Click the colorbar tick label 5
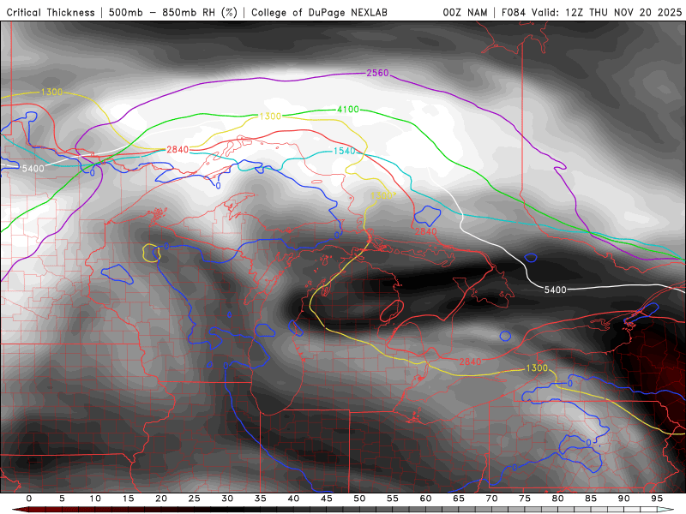This screenshot has height=514, width=686. click(x=62, y=499)
